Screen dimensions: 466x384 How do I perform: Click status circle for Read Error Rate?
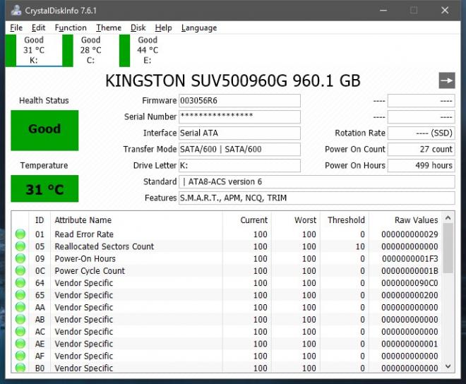20,234
